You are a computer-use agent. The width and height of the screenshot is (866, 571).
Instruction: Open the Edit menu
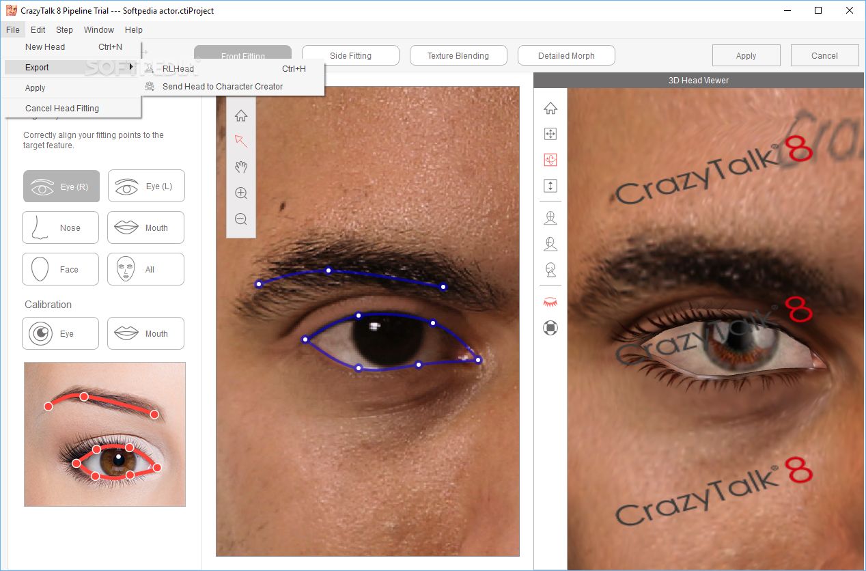coord(38,29)
